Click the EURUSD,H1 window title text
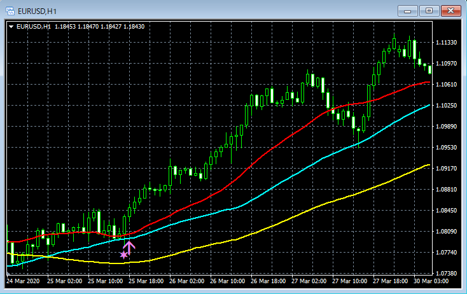467x294 pixels. (x=38, y=11)
